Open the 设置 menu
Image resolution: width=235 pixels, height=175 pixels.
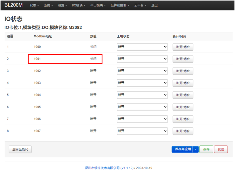pos(62,5)
